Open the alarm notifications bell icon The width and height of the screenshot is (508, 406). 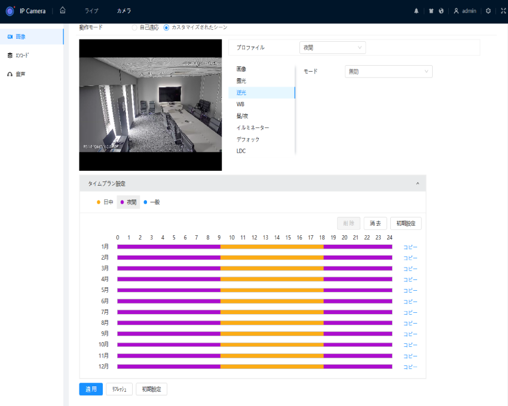click(417, 11)
